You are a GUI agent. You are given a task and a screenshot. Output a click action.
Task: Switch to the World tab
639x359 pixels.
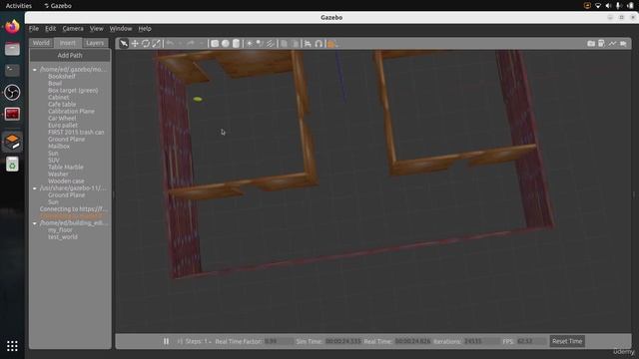[x=41, y=43]
